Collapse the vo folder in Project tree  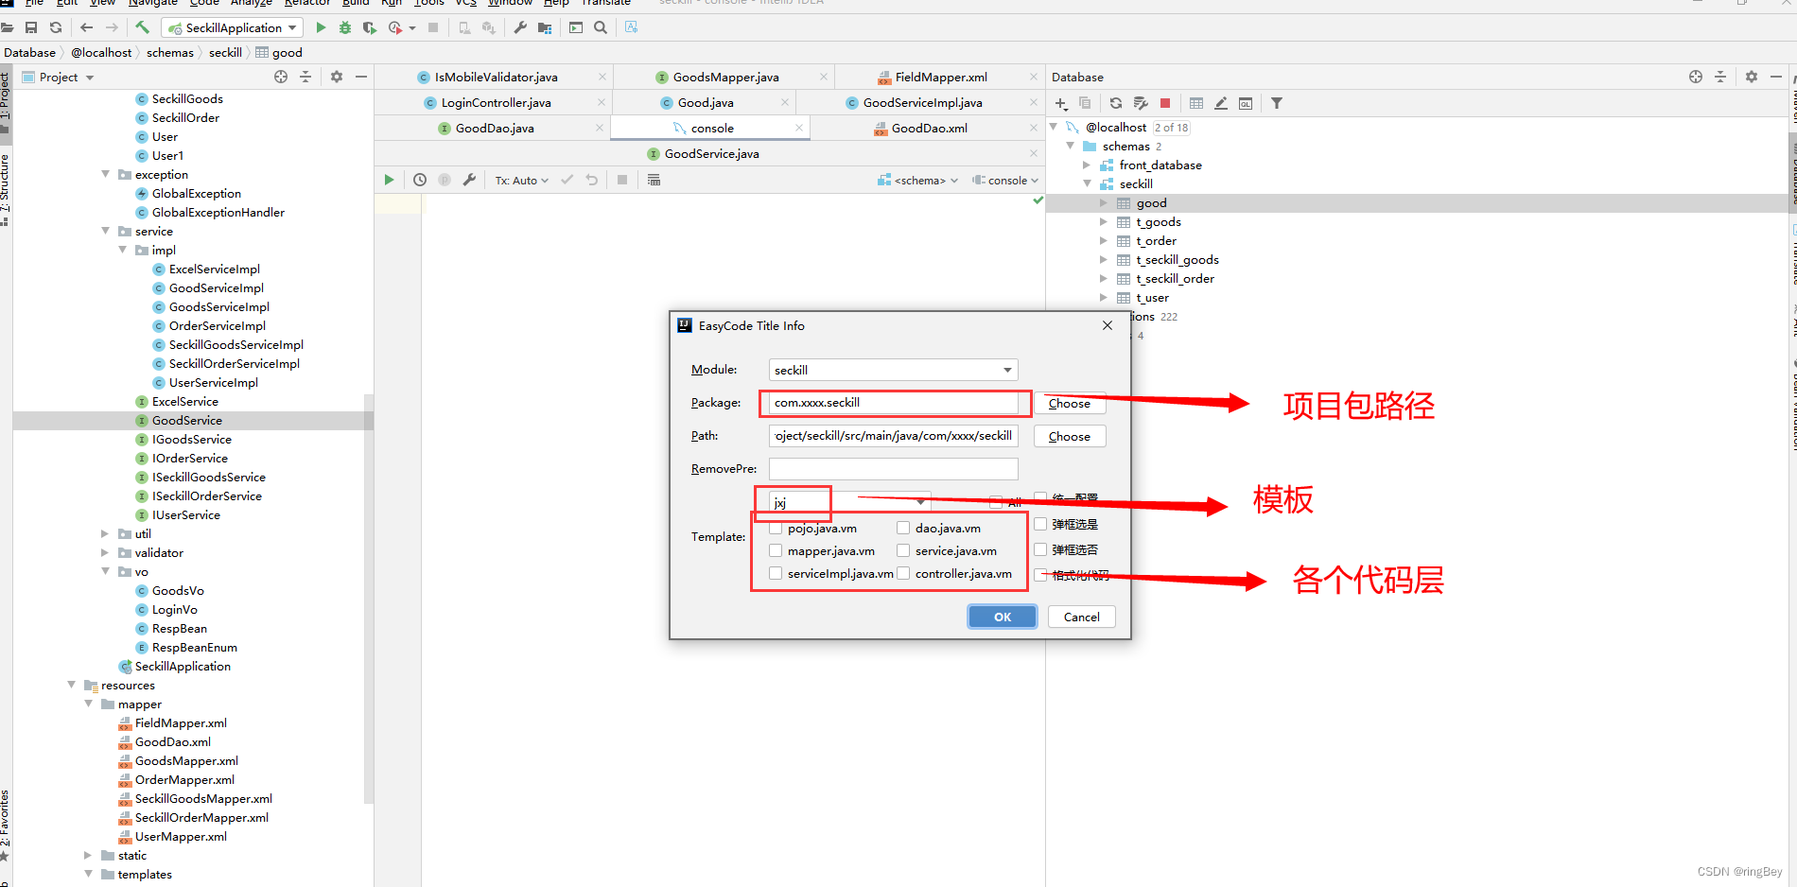pos(106,571)
